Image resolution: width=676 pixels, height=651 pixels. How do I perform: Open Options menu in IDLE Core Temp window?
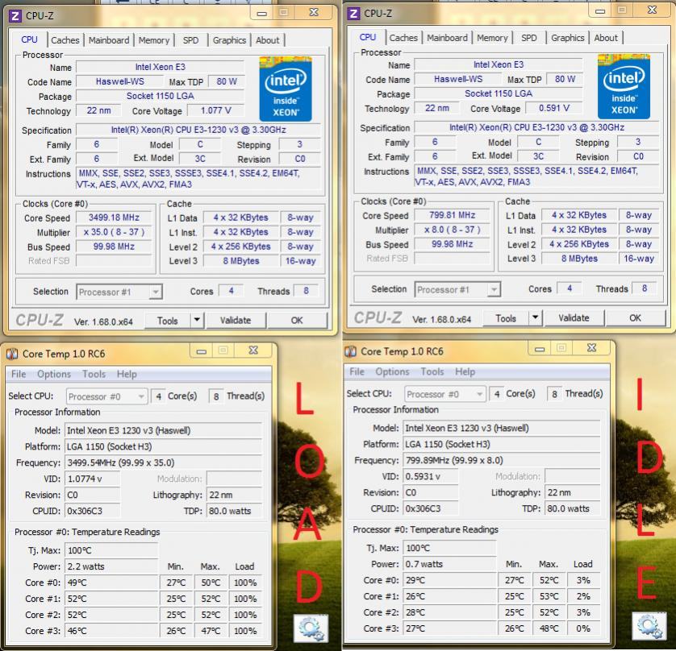click(x=392, y=371)
